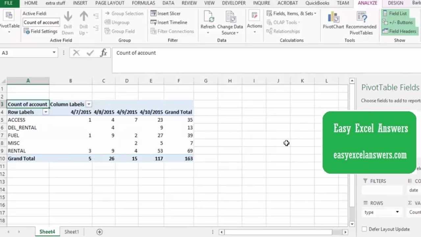Go to next sheet with the right tab arrow

(19, 232)
